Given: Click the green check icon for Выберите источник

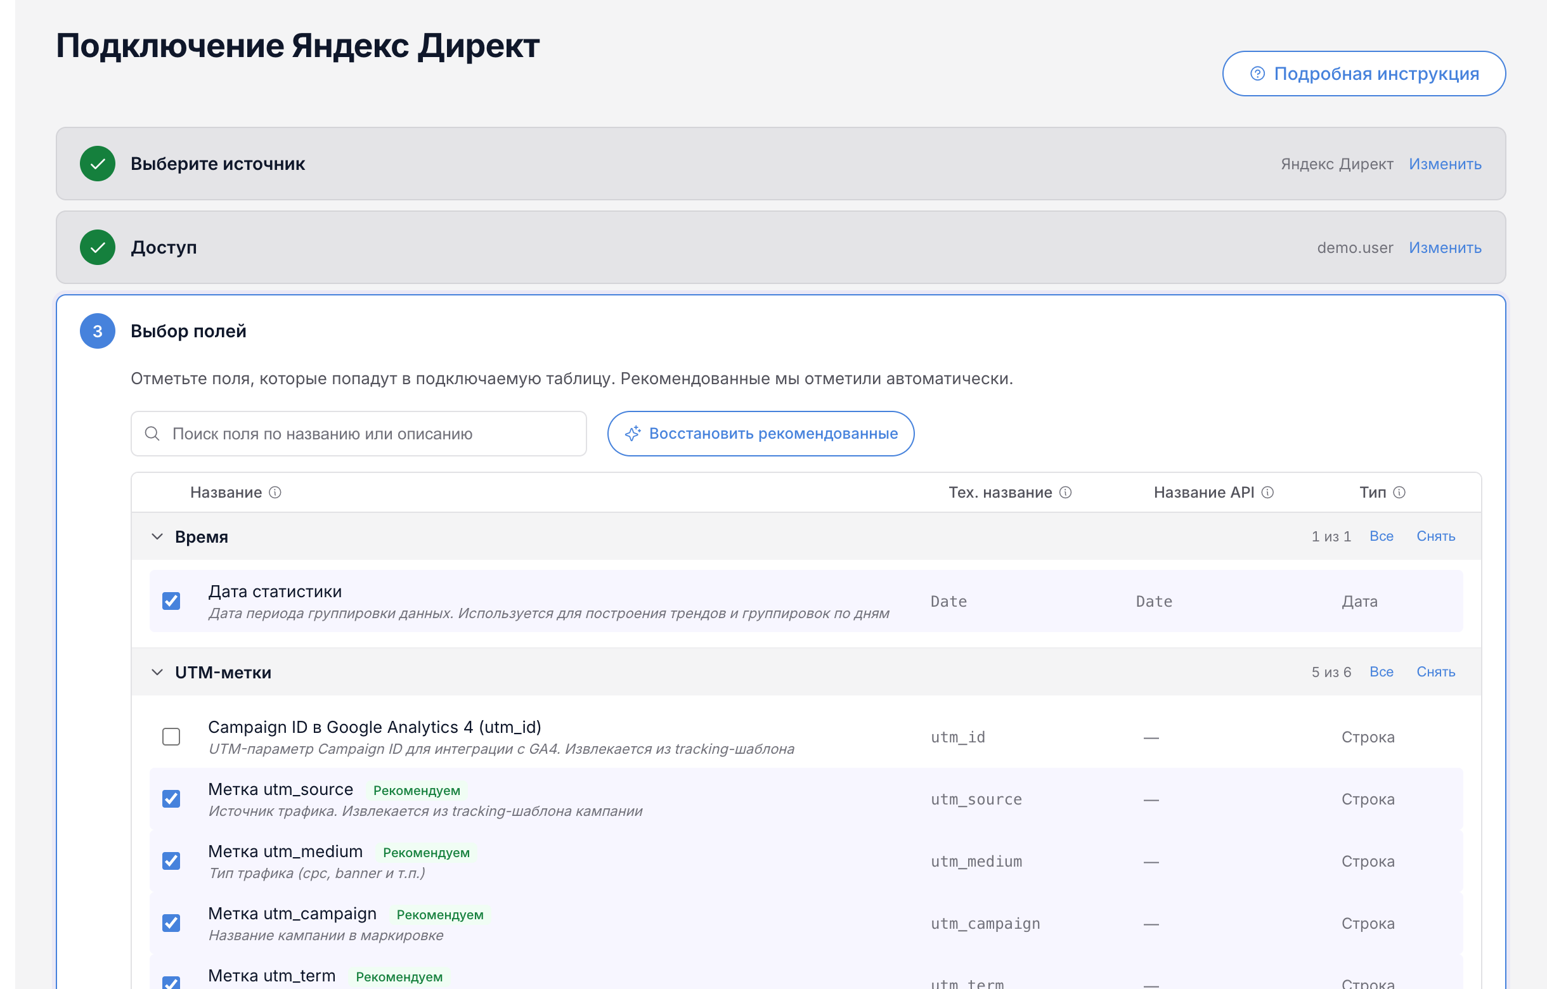Looking at the screenshot, I should coord(98,164).
